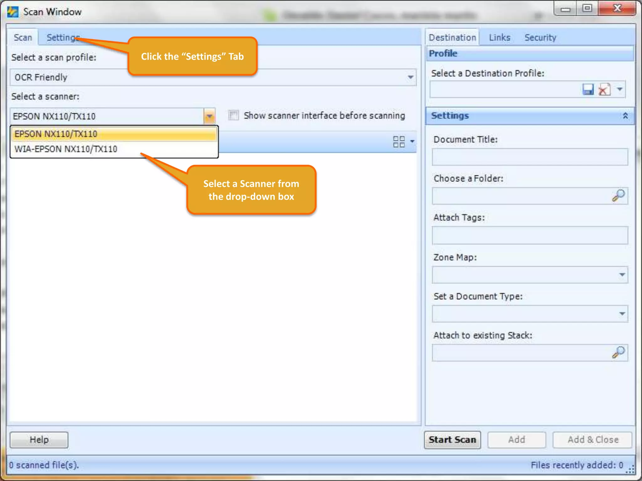The width and height of the screenshot is (642, 481).
Task: Collapse the Settings section chevron
Action: click(x=625, y=116)
